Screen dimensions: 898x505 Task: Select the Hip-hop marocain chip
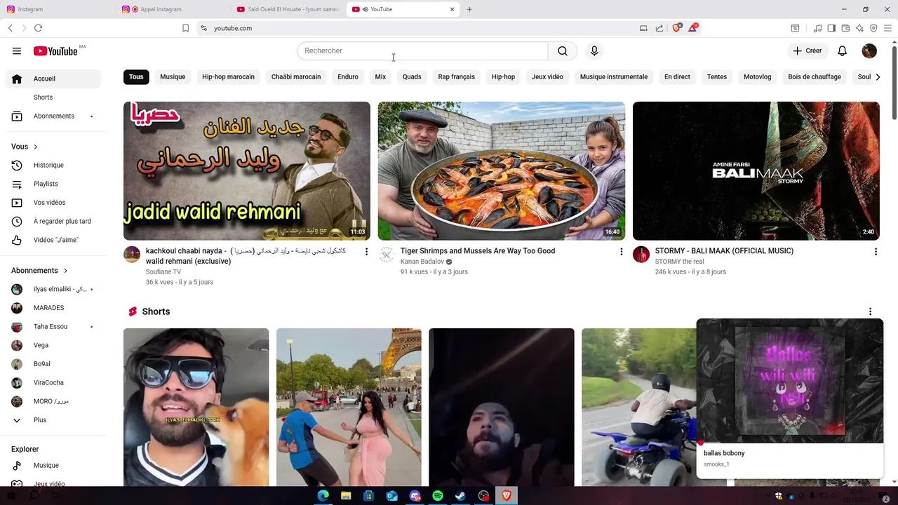click(x=228, y=76)
